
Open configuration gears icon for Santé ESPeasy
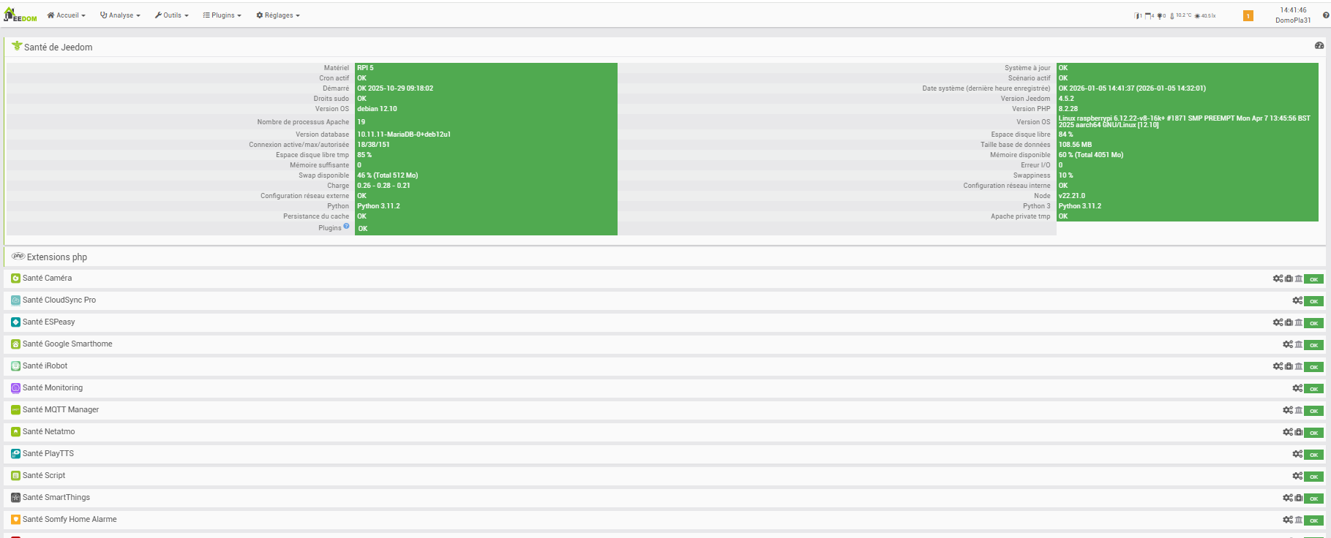pyautogui.click(x=1278, y=322)
